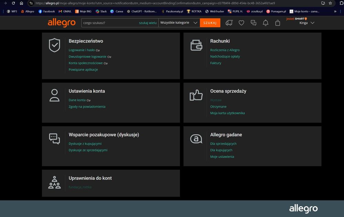Screen dimensions: 344x217
Task: Open Moja karta użytkownika link
Action: click(x=227, y=113)
